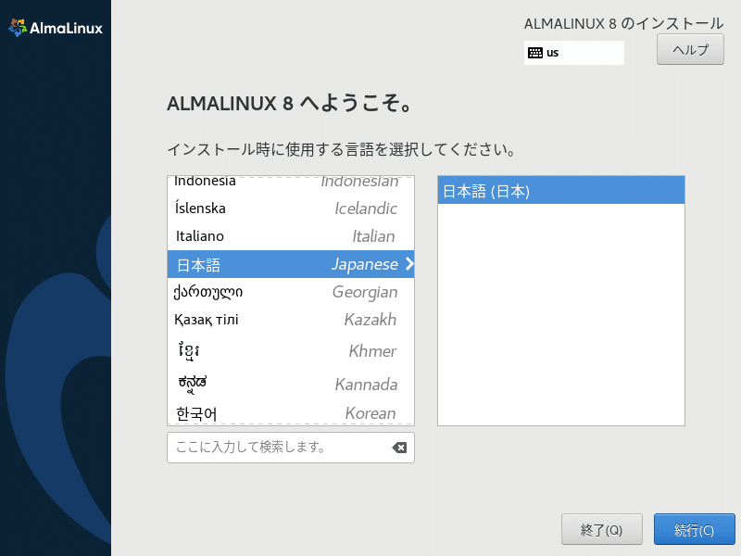Select 한국어 Korean language row
Image resolution: width=741 pixels, height=556 pixels.
coord(291,413)
